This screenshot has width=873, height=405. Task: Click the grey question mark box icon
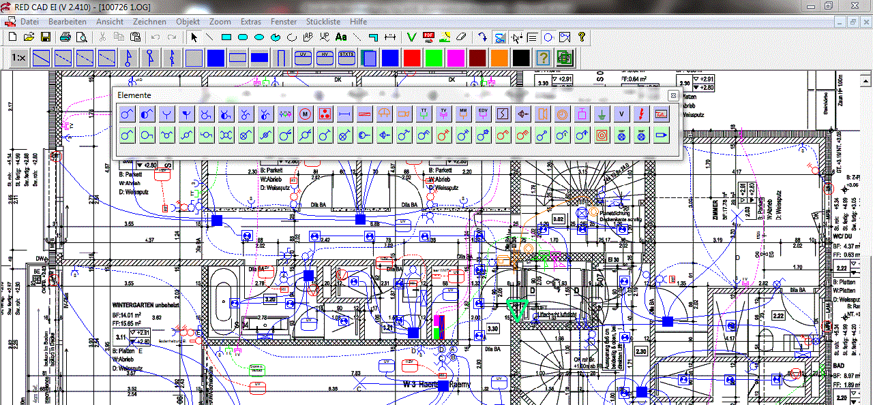[543, 58]
